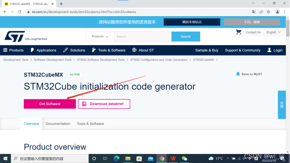The height and width of the screenshot is (163, 290).
Task: Open Support & Community menu
Action: (242, 50)
